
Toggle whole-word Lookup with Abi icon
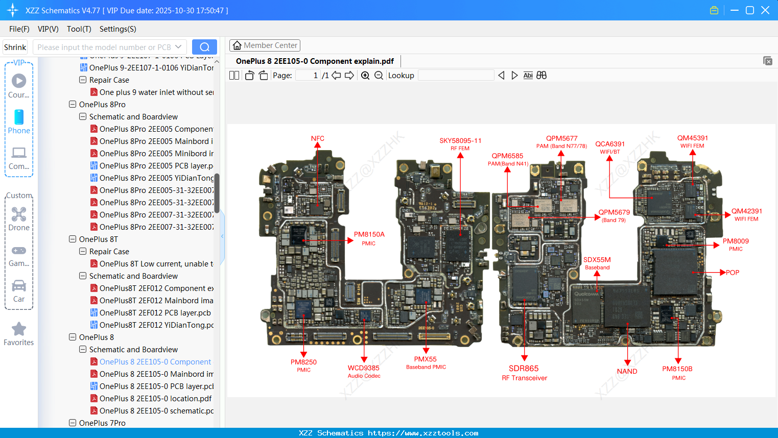coord(528,75)
